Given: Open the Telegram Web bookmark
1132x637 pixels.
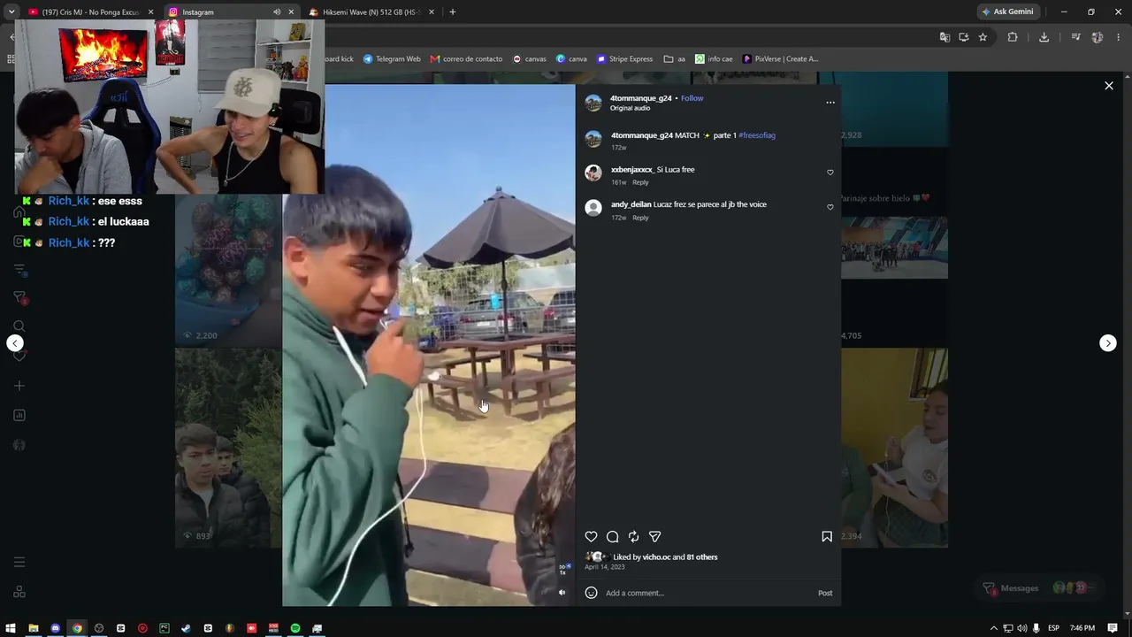Looking at the screenshot, I should [392, 59].
